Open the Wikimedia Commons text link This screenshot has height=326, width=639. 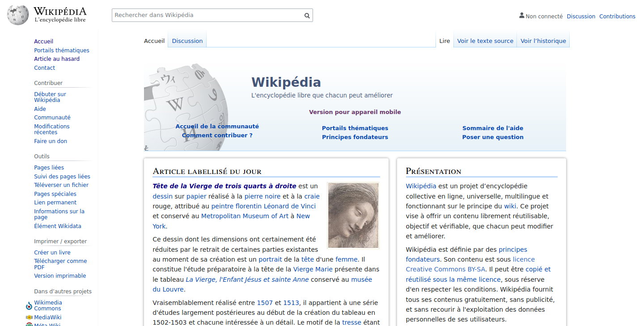48,305
